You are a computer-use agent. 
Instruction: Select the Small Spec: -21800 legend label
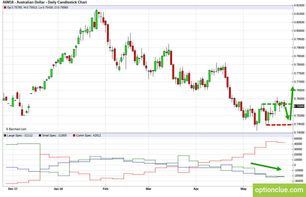point(55,135)
